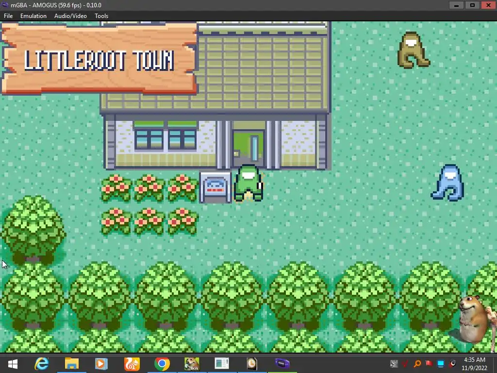The image size is (497, 373).
Task: Click the light blue crewmate NPC
Action: [448, 183]
